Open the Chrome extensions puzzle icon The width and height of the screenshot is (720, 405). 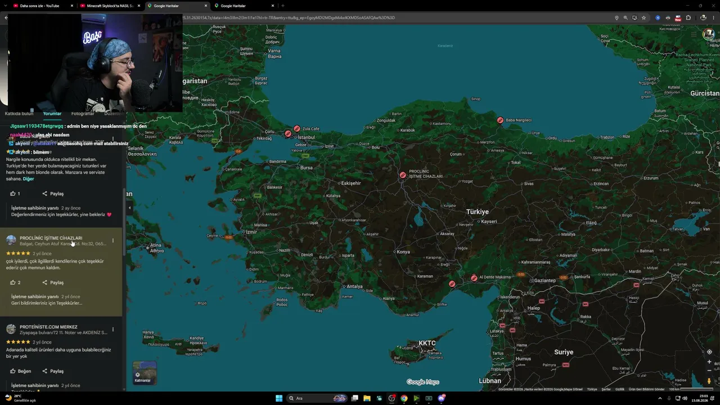click(688, 17)
